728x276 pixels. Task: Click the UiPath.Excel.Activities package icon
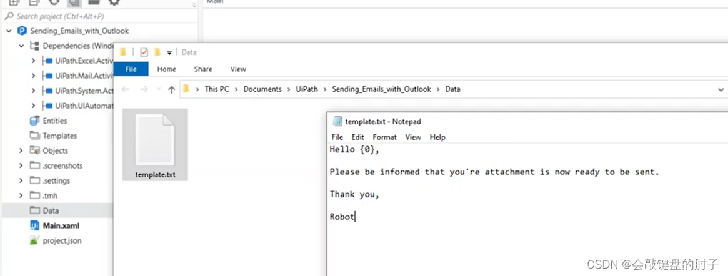tap(47, 61)
